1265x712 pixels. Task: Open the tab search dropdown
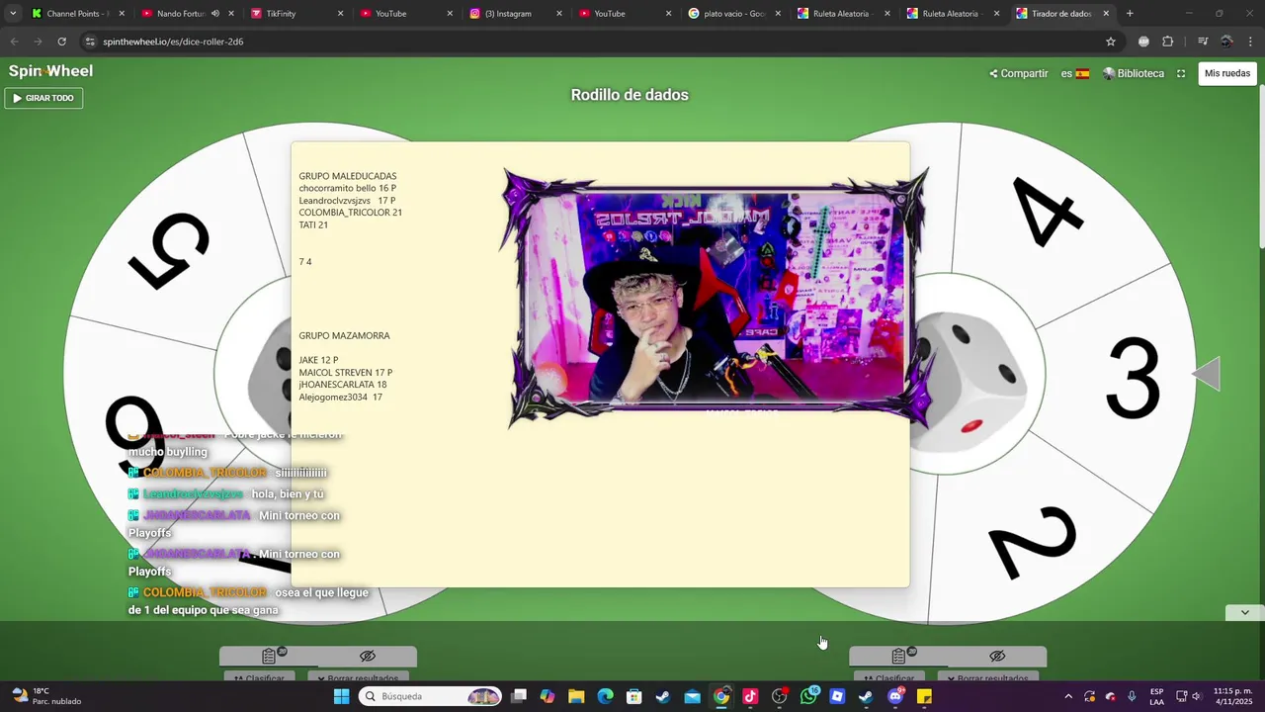[x=13, y=14]
